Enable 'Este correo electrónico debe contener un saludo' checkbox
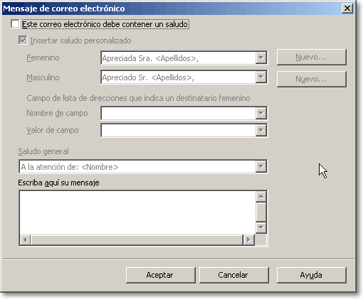The width and height of the screenshot is (363, 299). [x=15, y=24]
